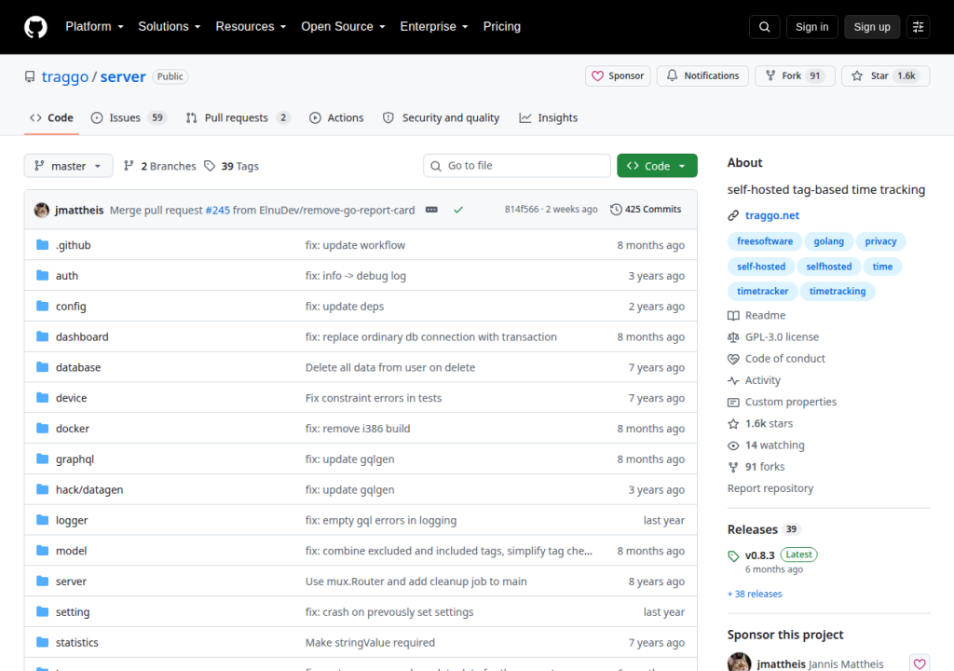Switch to the Insights tab
Image resolution: width=954 pixels, height=671 pixels.
[548, 117]
